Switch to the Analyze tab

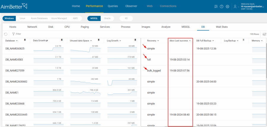[166, 27]
